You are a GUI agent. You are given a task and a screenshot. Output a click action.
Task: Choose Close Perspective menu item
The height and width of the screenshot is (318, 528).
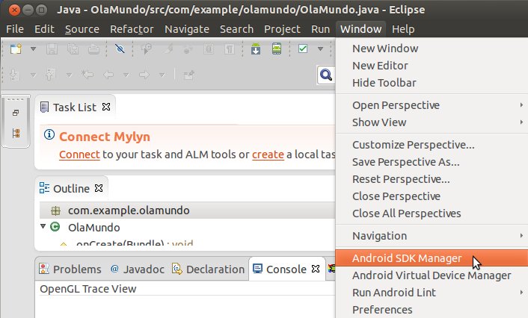pyautogui.click(x=432, y=196)
